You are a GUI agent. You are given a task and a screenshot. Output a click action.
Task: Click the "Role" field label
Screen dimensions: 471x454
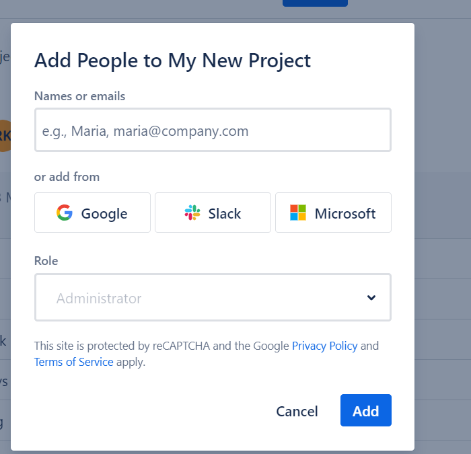[x=46, y=261]
